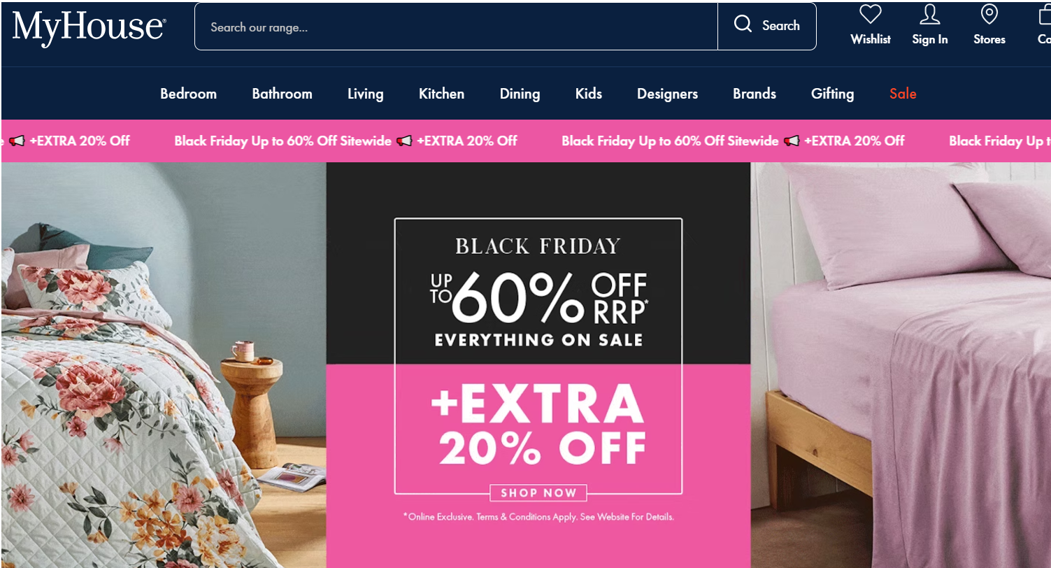Open the Sign In person icon

(x=929, y=15)
